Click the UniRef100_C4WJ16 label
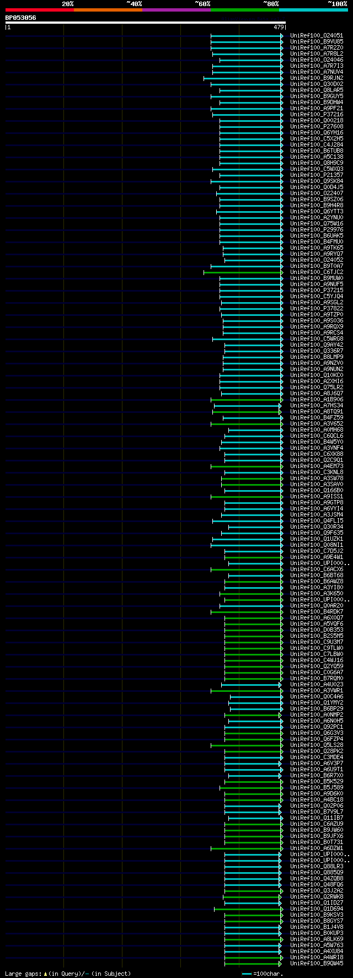 point(317,660)
